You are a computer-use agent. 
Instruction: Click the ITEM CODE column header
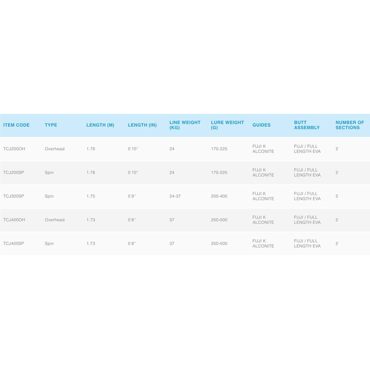(x=16, y=125)
